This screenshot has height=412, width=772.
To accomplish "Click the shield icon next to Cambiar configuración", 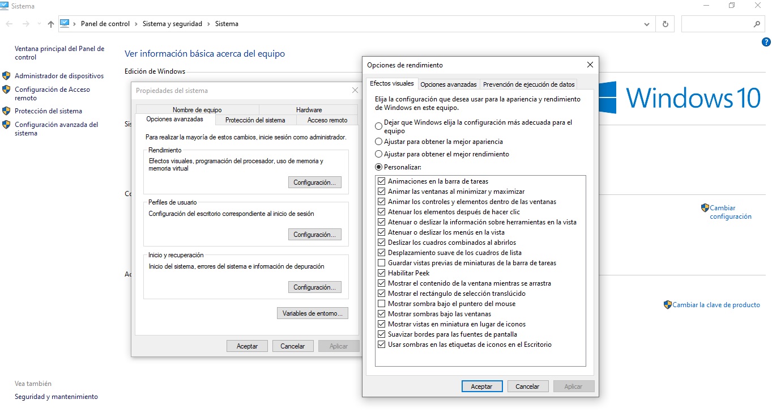I will coord(705,208).
